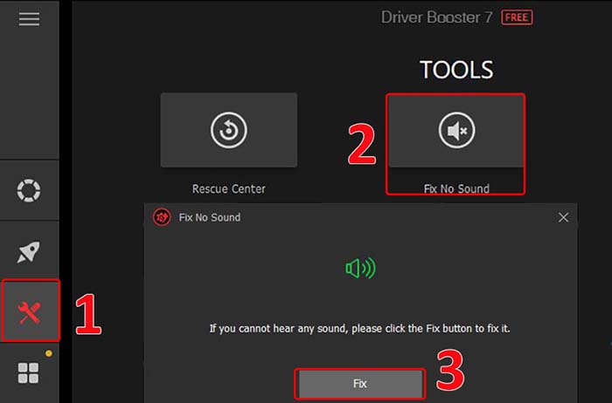Click the Rescue Center restore arrow icon

point(228,131)
